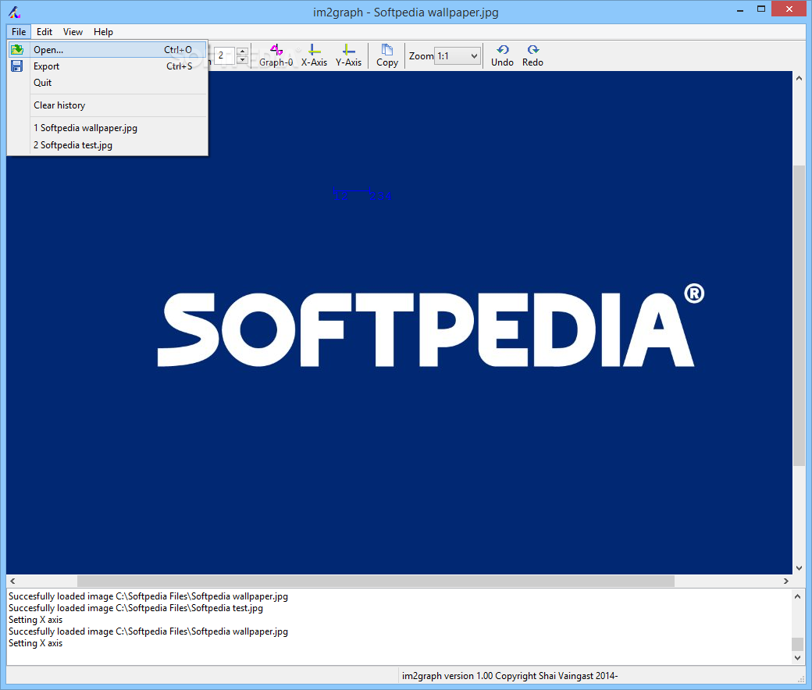Click the horizontal scrollbar thumb
Image resolution: width=812 pixels, height=690 pixels.
[376, 581]
